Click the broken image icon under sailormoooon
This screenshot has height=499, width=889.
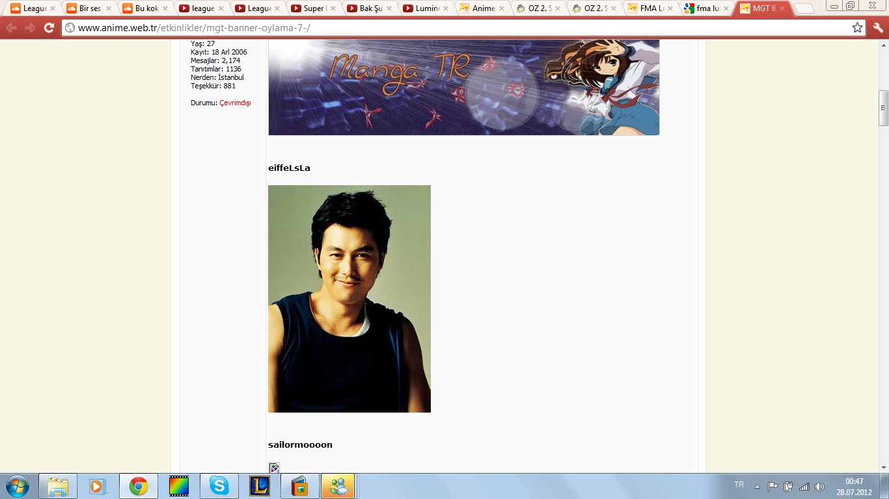[274, 468]
